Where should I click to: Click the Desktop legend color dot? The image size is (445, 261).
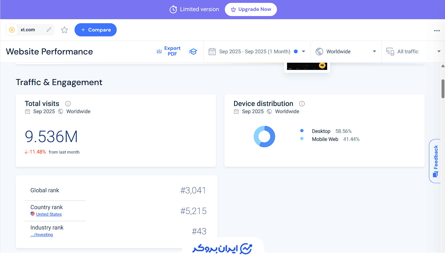click(x=302, y=131)
